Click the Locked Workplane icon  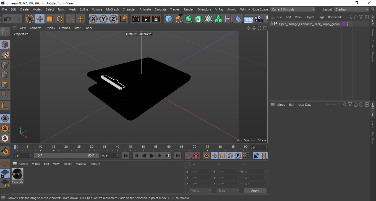5,174
